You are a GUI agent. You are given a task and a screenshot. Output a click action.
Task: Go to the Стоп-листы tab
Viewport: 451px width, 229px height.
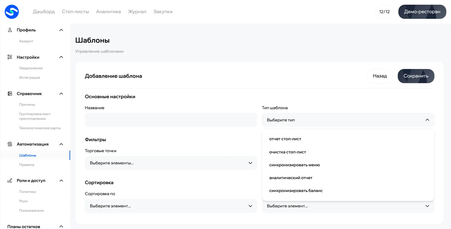(x=75, y=12)
